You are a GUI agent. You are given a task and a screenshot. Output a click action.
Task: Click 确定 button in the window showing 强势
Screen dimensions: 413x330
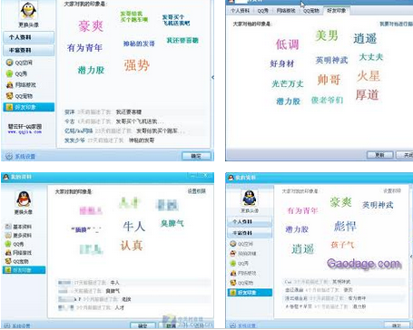(x=196, y=156)
